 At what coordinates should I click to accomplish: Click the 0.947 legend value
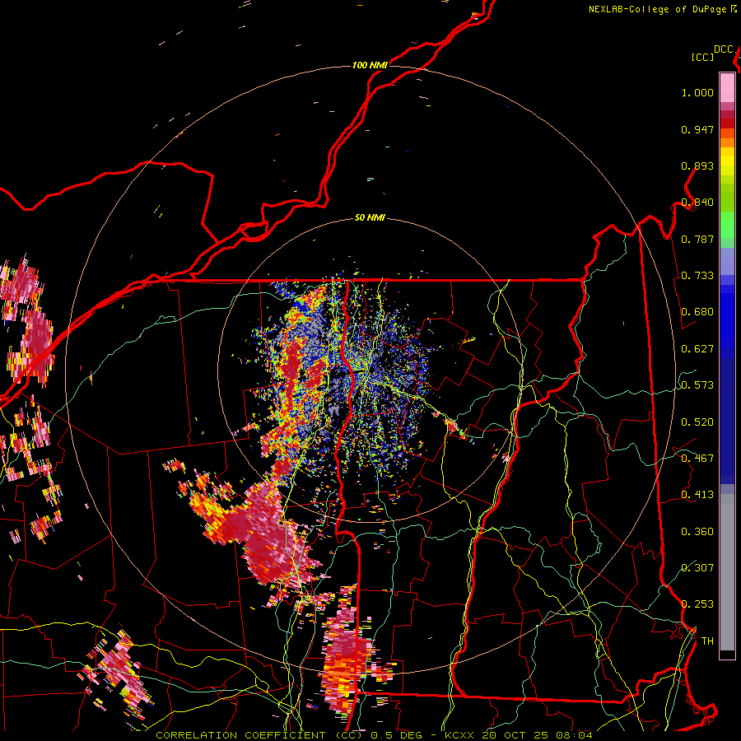click(x=697, y=129)
